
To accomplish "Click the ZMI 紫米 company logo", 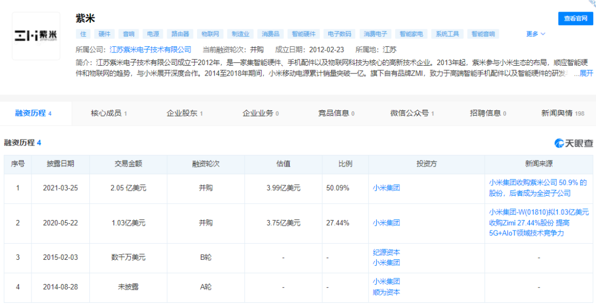I will 36,36.
